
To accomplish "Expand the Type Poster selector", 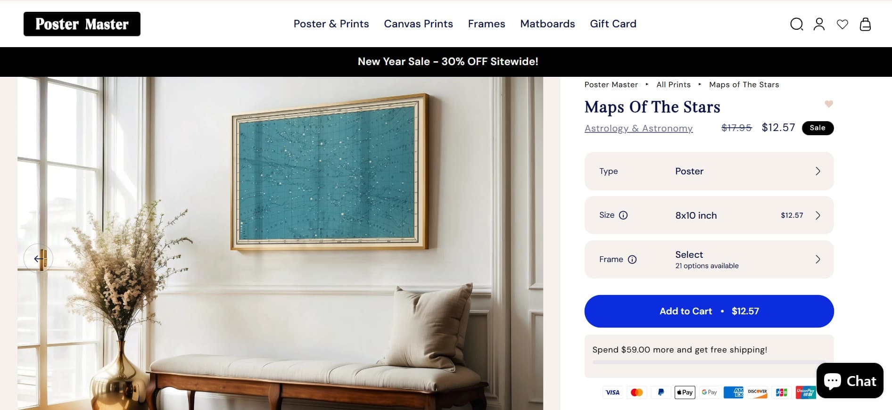I will tap(709, 171).
